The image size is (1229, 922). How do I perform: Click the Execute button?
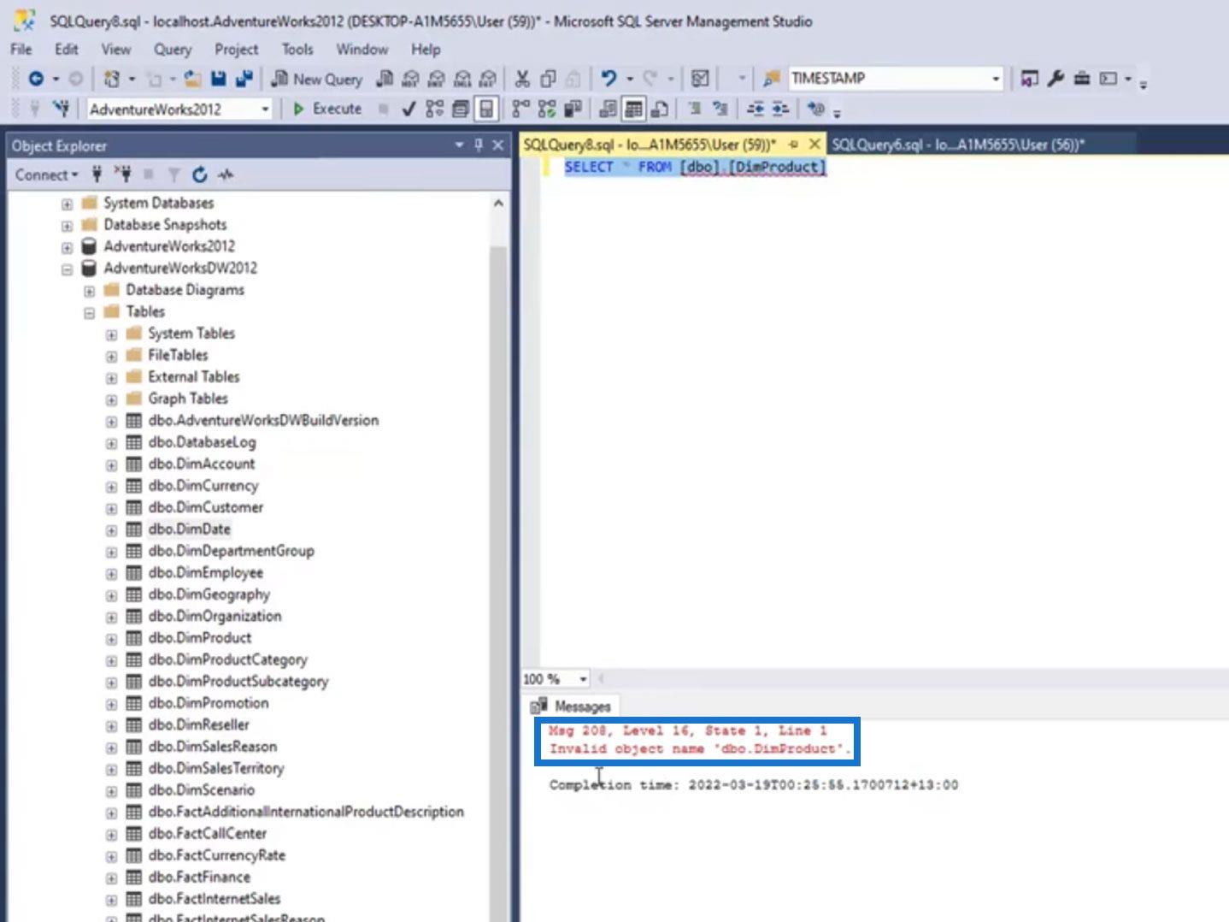coord(327,109)
